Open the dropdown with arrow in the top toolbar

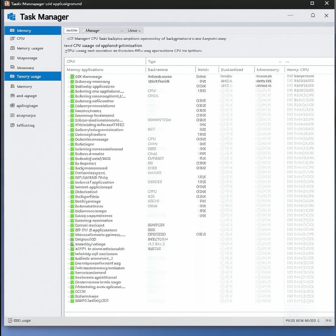[x=134, y=31]
